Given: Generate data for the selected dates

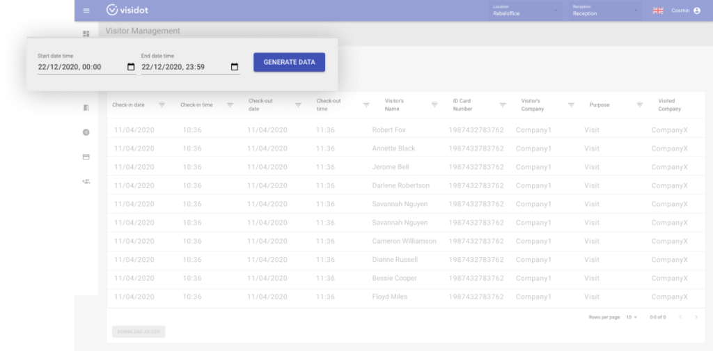Looking at the screenshot, I should (x=289, y=62).
